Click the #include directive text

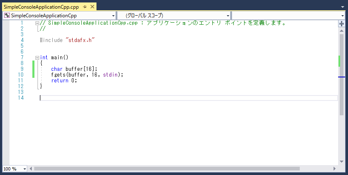pos(51,40)
